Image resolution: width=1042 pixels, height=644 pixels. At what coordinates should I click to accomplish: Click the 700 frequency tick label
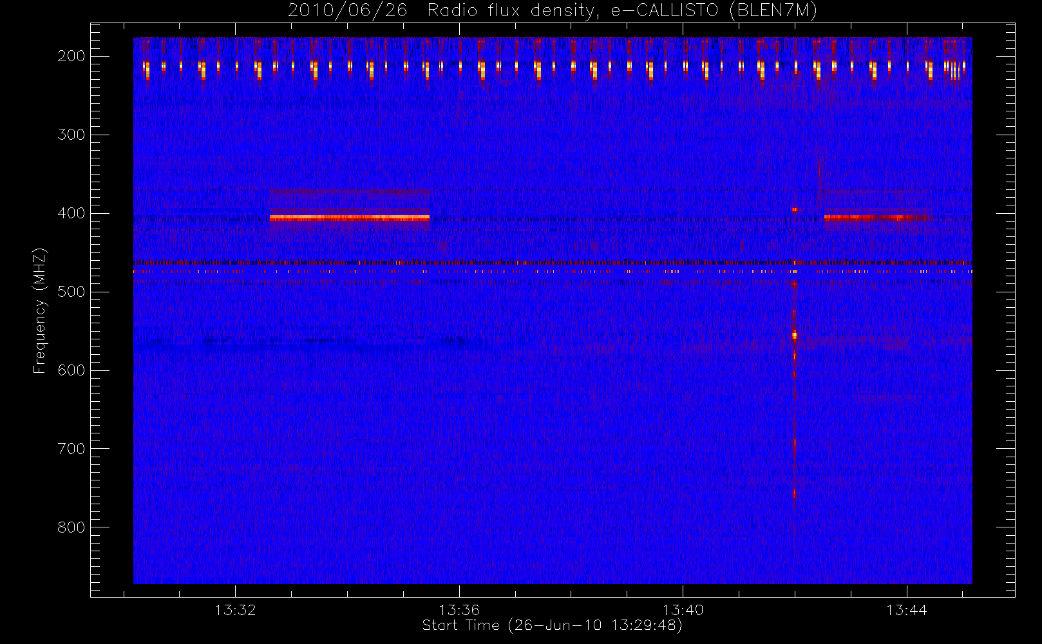pyautogui.click(x=71, y=449)
